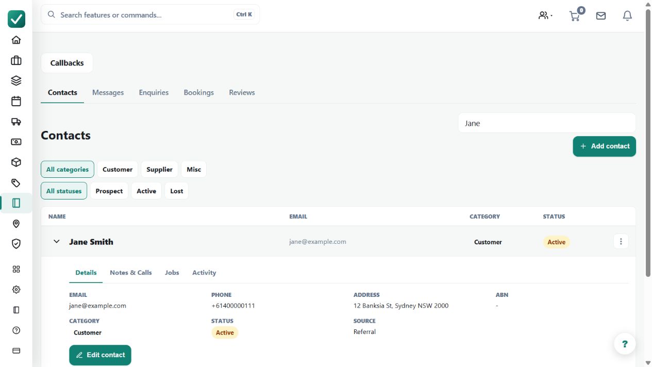The image size is (652, 367).
Task: Collapse the Jane Smith row chevron
Action: 57,242
